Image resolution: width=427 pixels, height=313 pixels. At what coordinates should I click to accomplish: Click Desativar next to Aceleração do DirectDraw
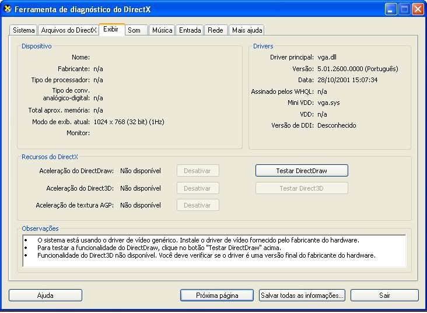pos(197,171)
